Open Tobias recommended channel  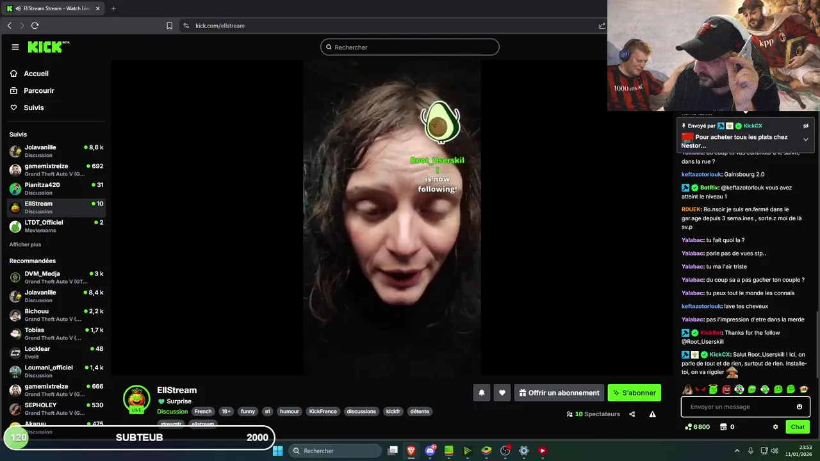[x=56, y=334]
